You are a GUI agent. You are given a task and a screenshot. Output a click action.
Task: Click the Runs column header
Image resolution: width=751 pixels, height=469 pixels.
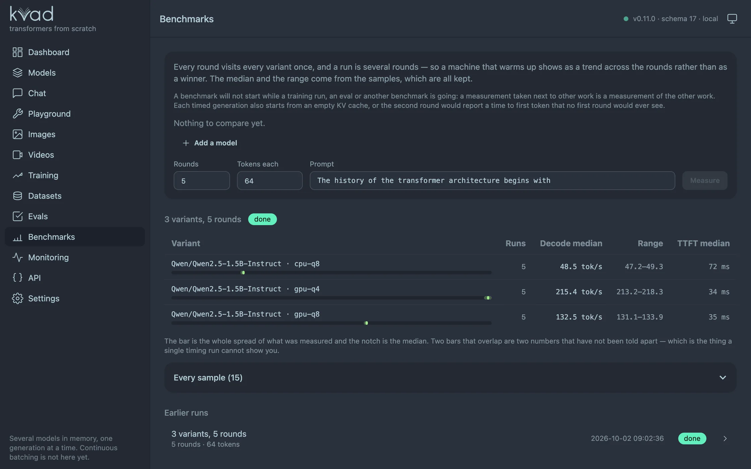pos(515,243)
